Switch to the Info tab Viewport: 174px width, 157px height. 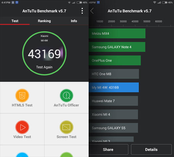(74, 21)
